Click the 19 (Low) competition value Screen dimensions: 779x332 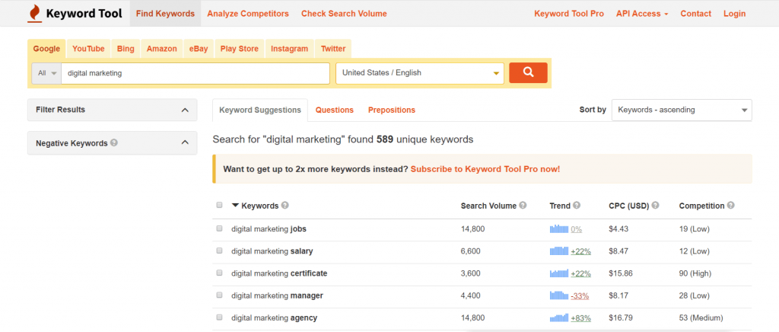[x=694, y=229]
